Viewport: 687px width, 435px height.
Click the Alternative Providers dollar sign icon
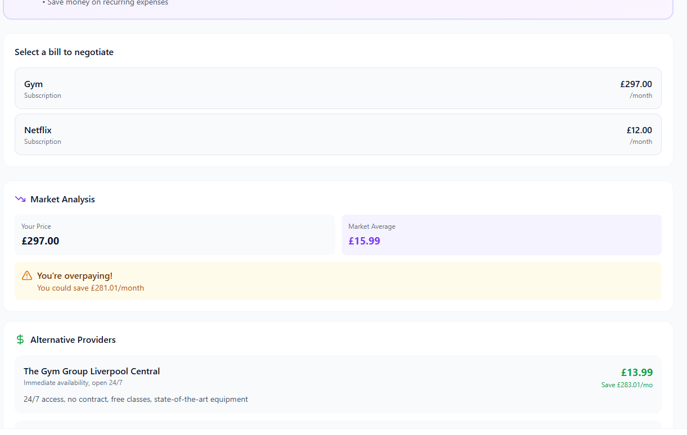20,339
